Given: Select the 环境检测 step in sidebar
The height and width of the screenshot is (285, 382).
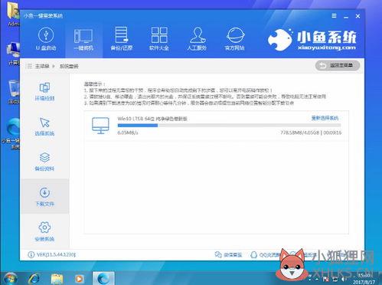Looking at the screenshot, I should click(x=44, y=91).
